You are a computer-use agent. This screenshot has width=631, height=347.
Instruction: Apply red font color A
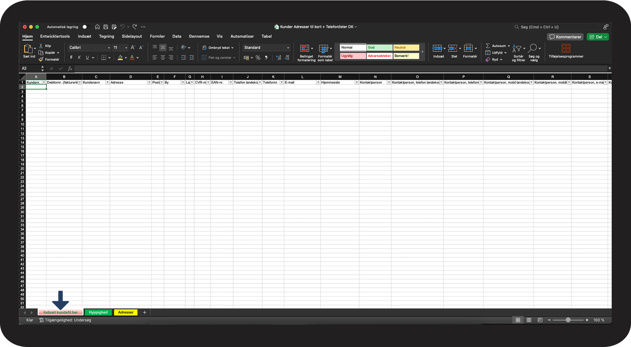pyautogui.click(x=132, y=58)
